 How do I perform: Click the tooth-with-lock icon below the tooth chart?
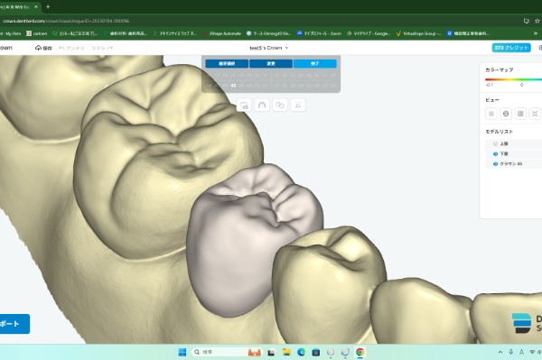pyautogui.click(x=244, y=105)
